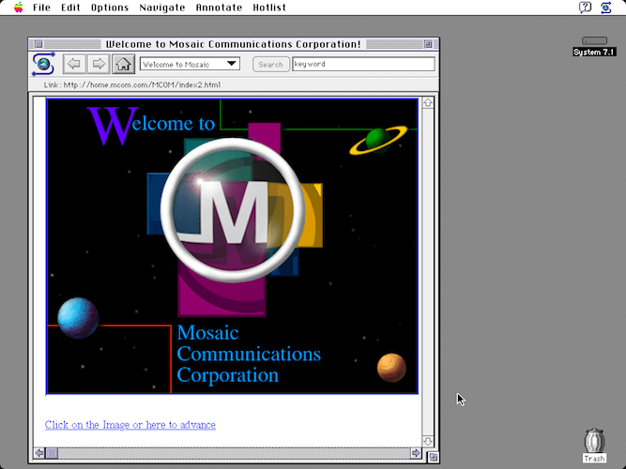Click the keyword search input field

click(x=364, y=64)
